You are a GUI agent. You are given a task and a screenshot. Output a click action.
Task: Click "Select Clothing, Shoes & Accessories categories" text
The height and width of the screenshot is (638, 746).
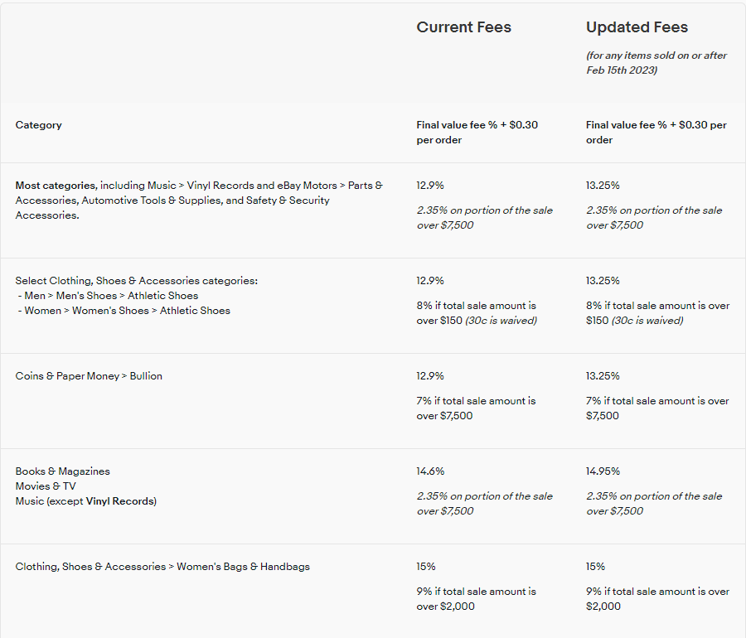(x=136, y=281)
